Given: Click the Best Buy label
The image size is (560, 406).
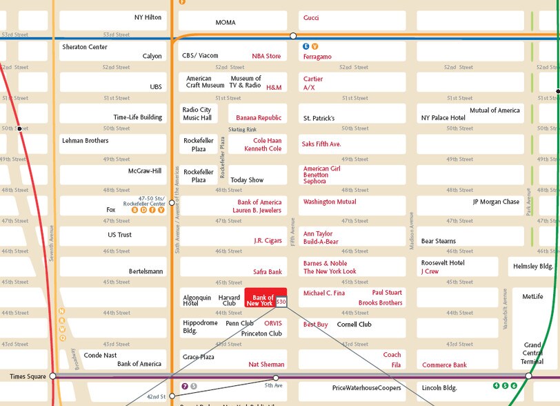Looking at the screenshot, I should pyautogui.click(x=315, y=325).
